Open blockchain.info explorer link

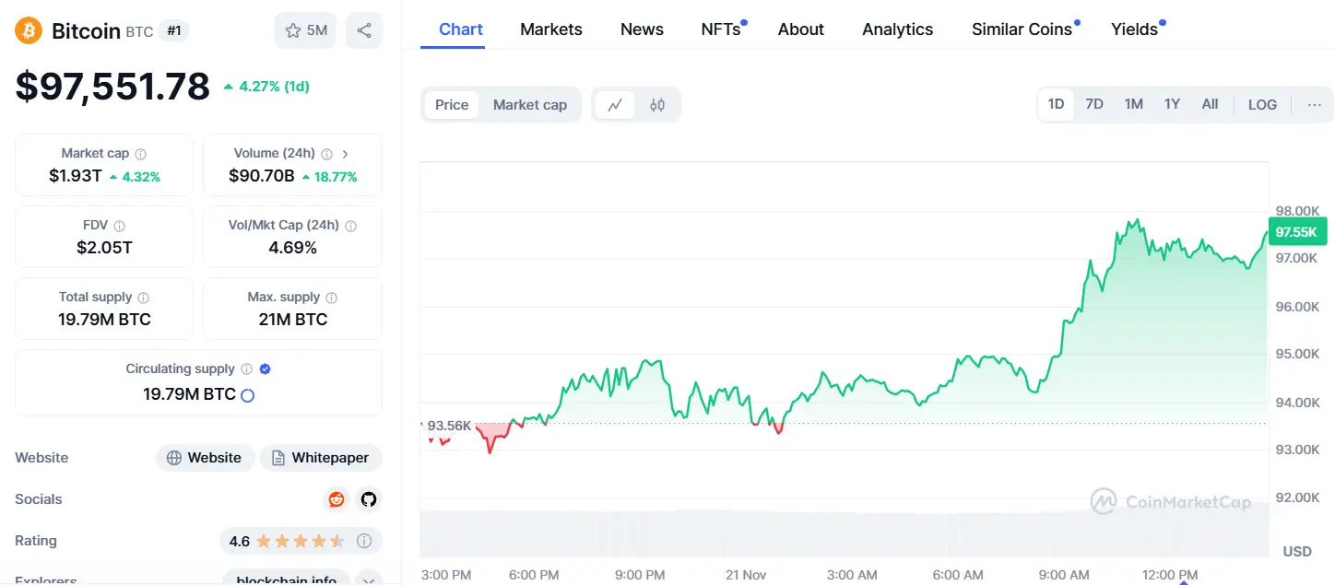pos(286,579)
